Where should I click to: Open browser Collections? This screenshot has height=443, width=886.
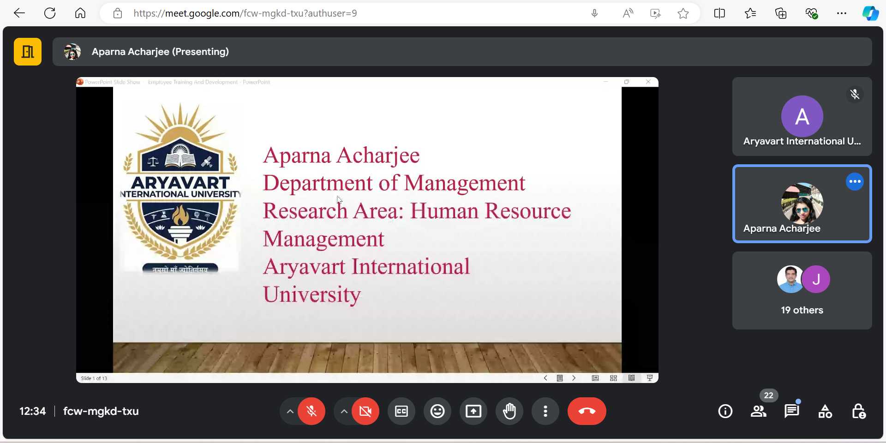[781, 13]
